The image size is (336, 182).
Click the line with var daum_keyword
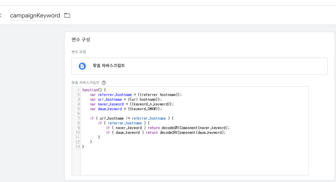(126, 109)
